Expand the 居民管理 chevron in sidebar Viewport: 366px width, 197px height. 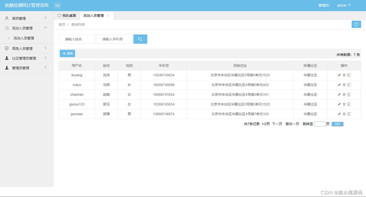[45, 18]
